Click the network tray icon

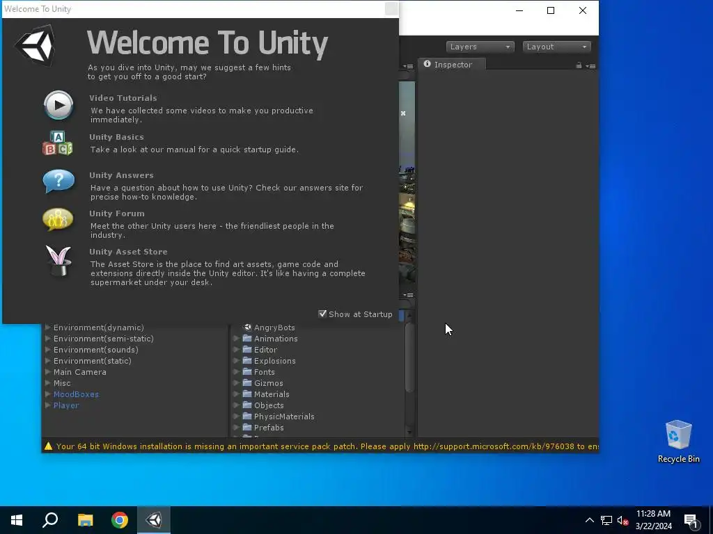(x=606, y=520)
